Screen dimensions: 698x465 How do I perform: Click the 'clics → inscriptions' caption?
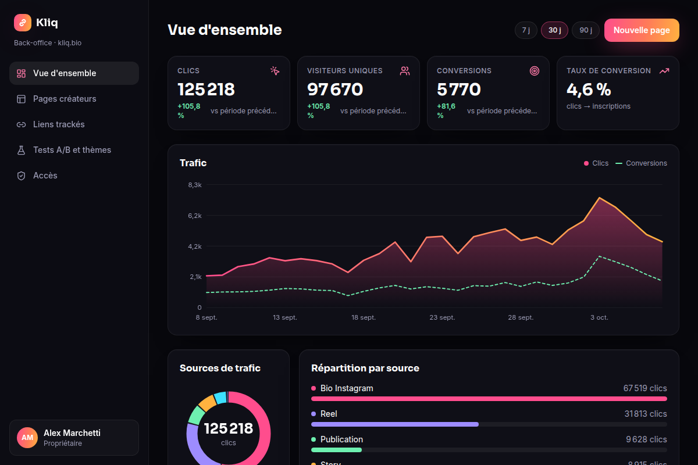click(x=599, y=106)
